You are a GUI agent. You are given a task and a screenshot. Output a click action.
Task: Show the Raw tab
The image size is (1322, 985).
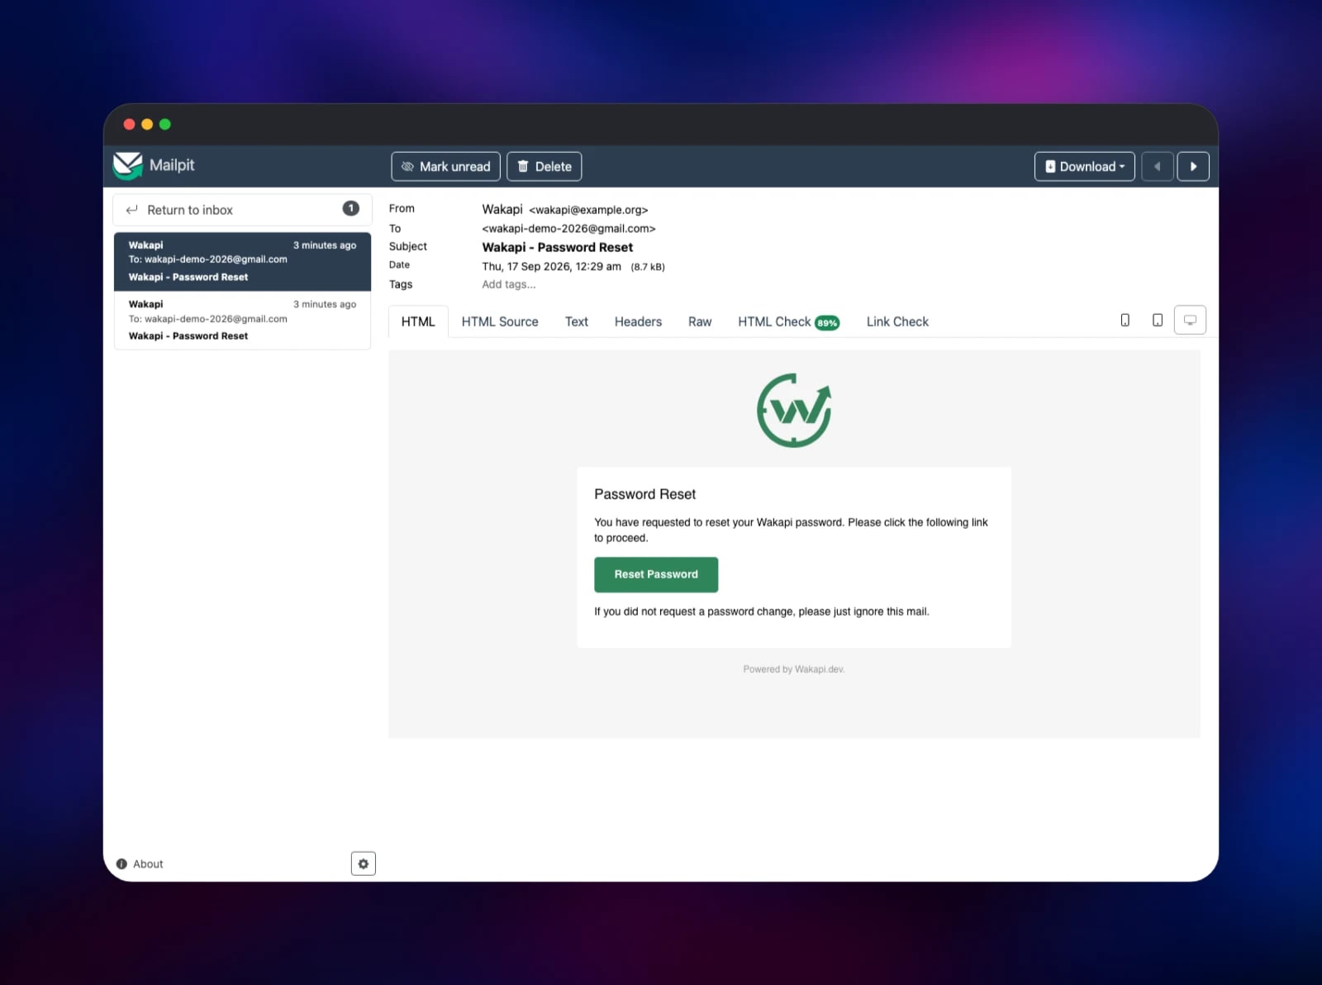[700, 321]
